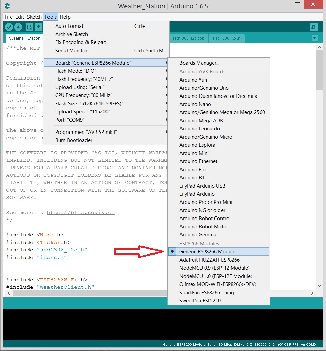The height and width of the screenshot is (351, 326).
Task: Switch to the Weather_Station tab
Action: point(24,38)
